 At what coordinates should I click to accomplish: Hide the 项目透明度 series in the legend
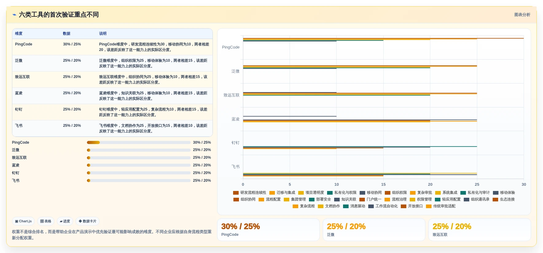click(x=311, y=193)
